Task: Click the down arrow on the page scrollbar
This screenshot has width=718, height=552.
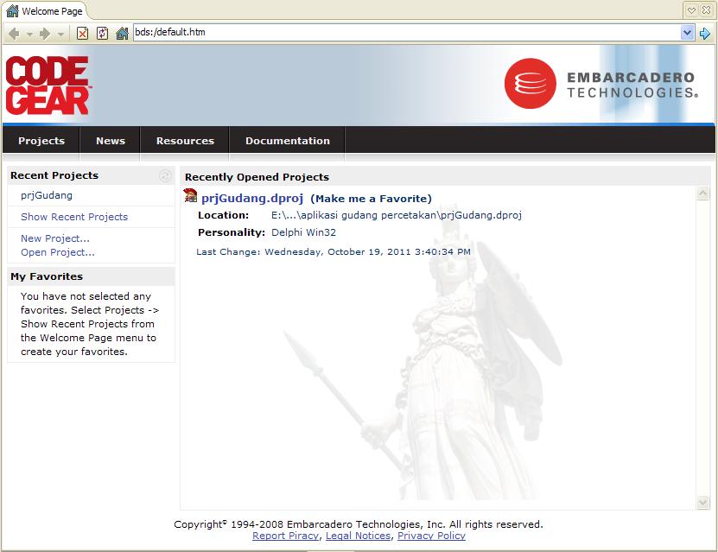Action: coord(703,499)
